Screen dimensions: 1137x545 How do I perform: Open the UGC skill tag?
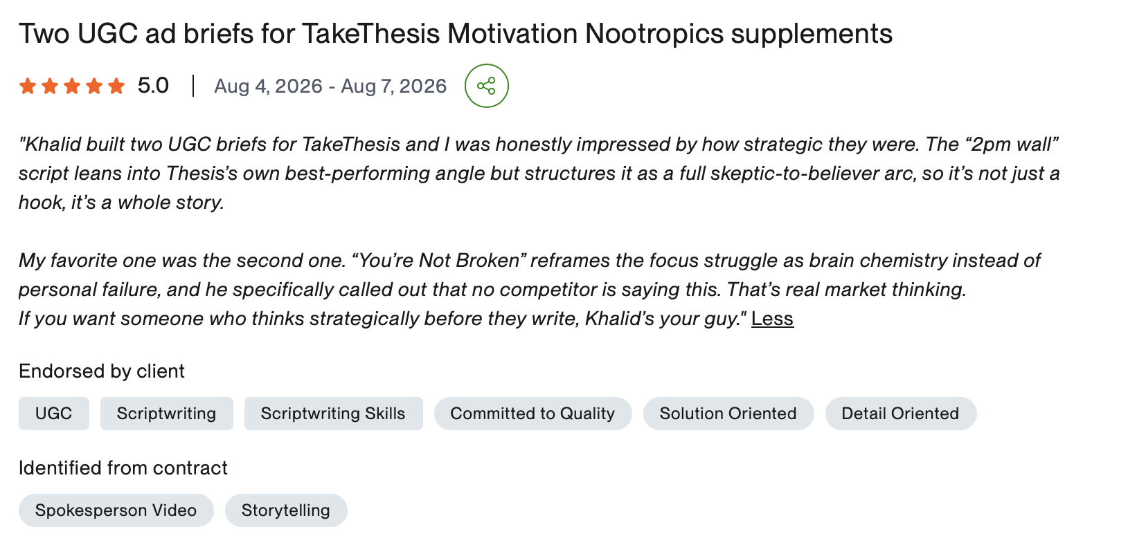pyautogui.click(x=54, y=414)
